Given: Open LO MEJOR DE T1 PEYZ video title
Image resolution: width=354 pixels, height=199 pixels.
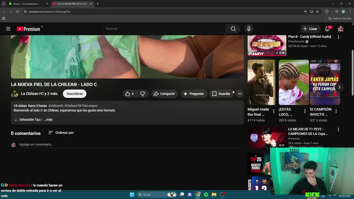Looking at the screenshot, I should 308,131.
